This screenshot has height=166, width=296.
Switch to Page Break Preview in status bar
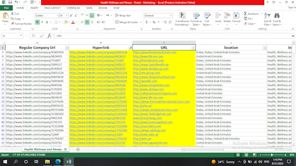[x=255, y=155]
